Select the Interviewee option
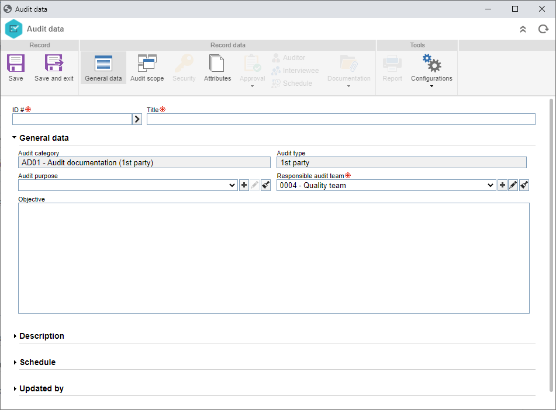The width and height of the screenshot is (556, 410). pyautogui.click(x=295, y=71)
